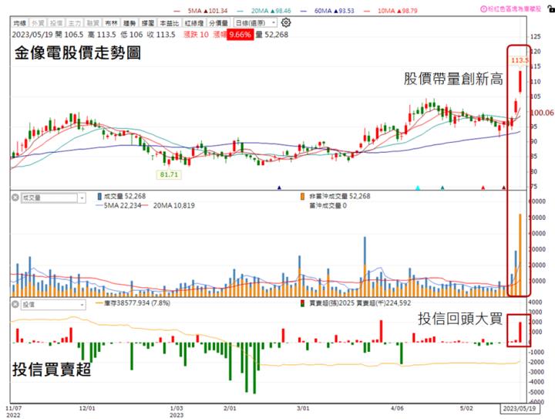This screenshot has width=555, height=419.
Task: Click the 當沖成交量 0 legend text
Action: point(328,206)
